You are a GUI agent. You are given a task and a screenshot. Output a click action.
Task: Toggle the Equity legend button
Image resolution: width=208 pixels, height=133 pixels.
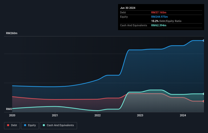[x=30, y=125]
